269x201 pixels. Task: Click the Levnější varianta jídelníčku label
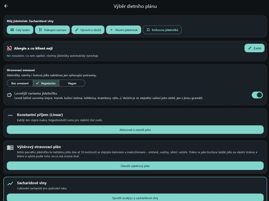(x=36, y=93)
